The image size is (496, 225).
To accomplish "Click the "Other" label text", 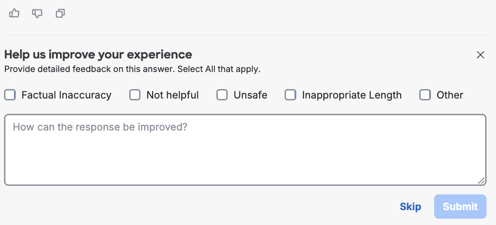I will pyautogui.click(x=449, y=95).
